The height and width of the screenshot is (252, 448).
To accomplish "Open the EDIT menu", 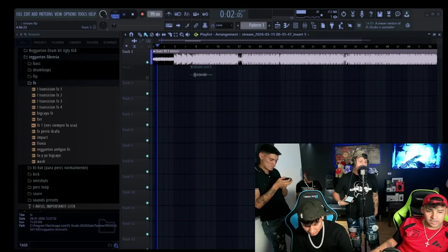I will coord(27,14).
